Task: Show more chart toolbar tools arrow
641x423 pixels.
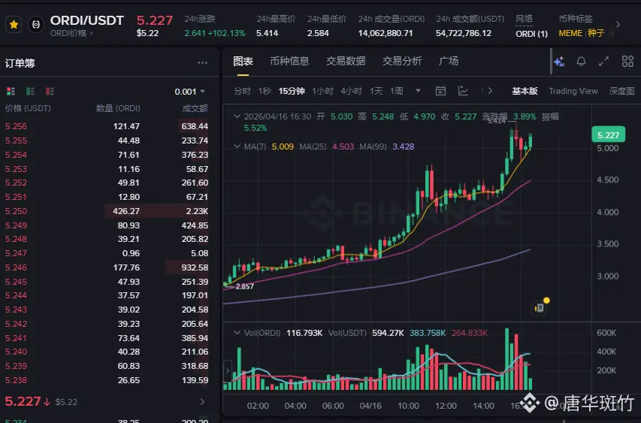Action: click(x=490, y=91)
